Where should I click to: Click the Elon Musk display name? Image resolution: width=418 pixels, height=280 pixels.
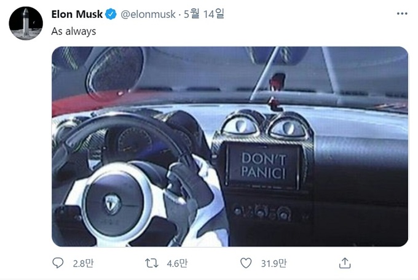tap(77, 14)
